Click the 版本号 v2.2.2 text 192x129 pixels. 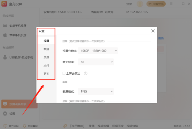click(182, 126)
